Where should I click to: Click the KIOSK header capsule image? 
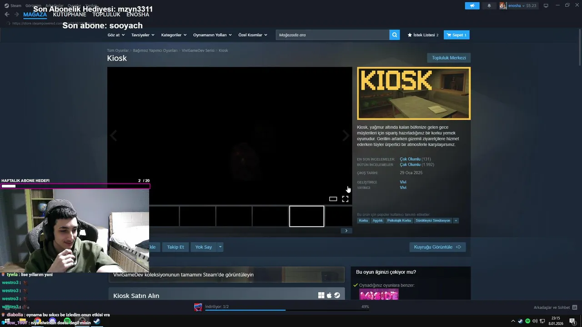414,94
